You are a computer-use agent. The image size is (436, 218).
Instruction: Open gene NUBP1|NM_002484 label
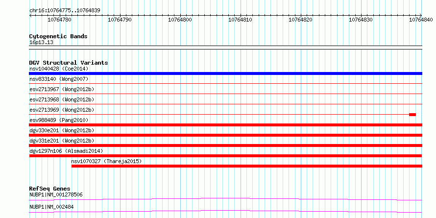point(51,207)
